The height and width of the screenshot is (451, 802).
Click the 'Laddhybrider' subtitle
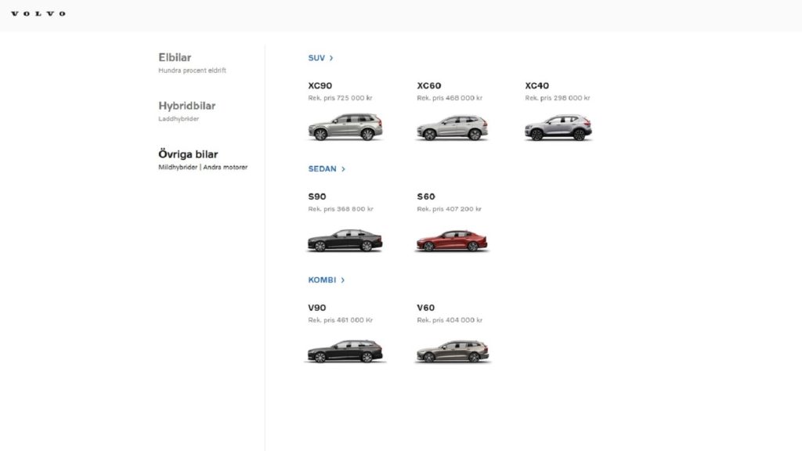179,119
